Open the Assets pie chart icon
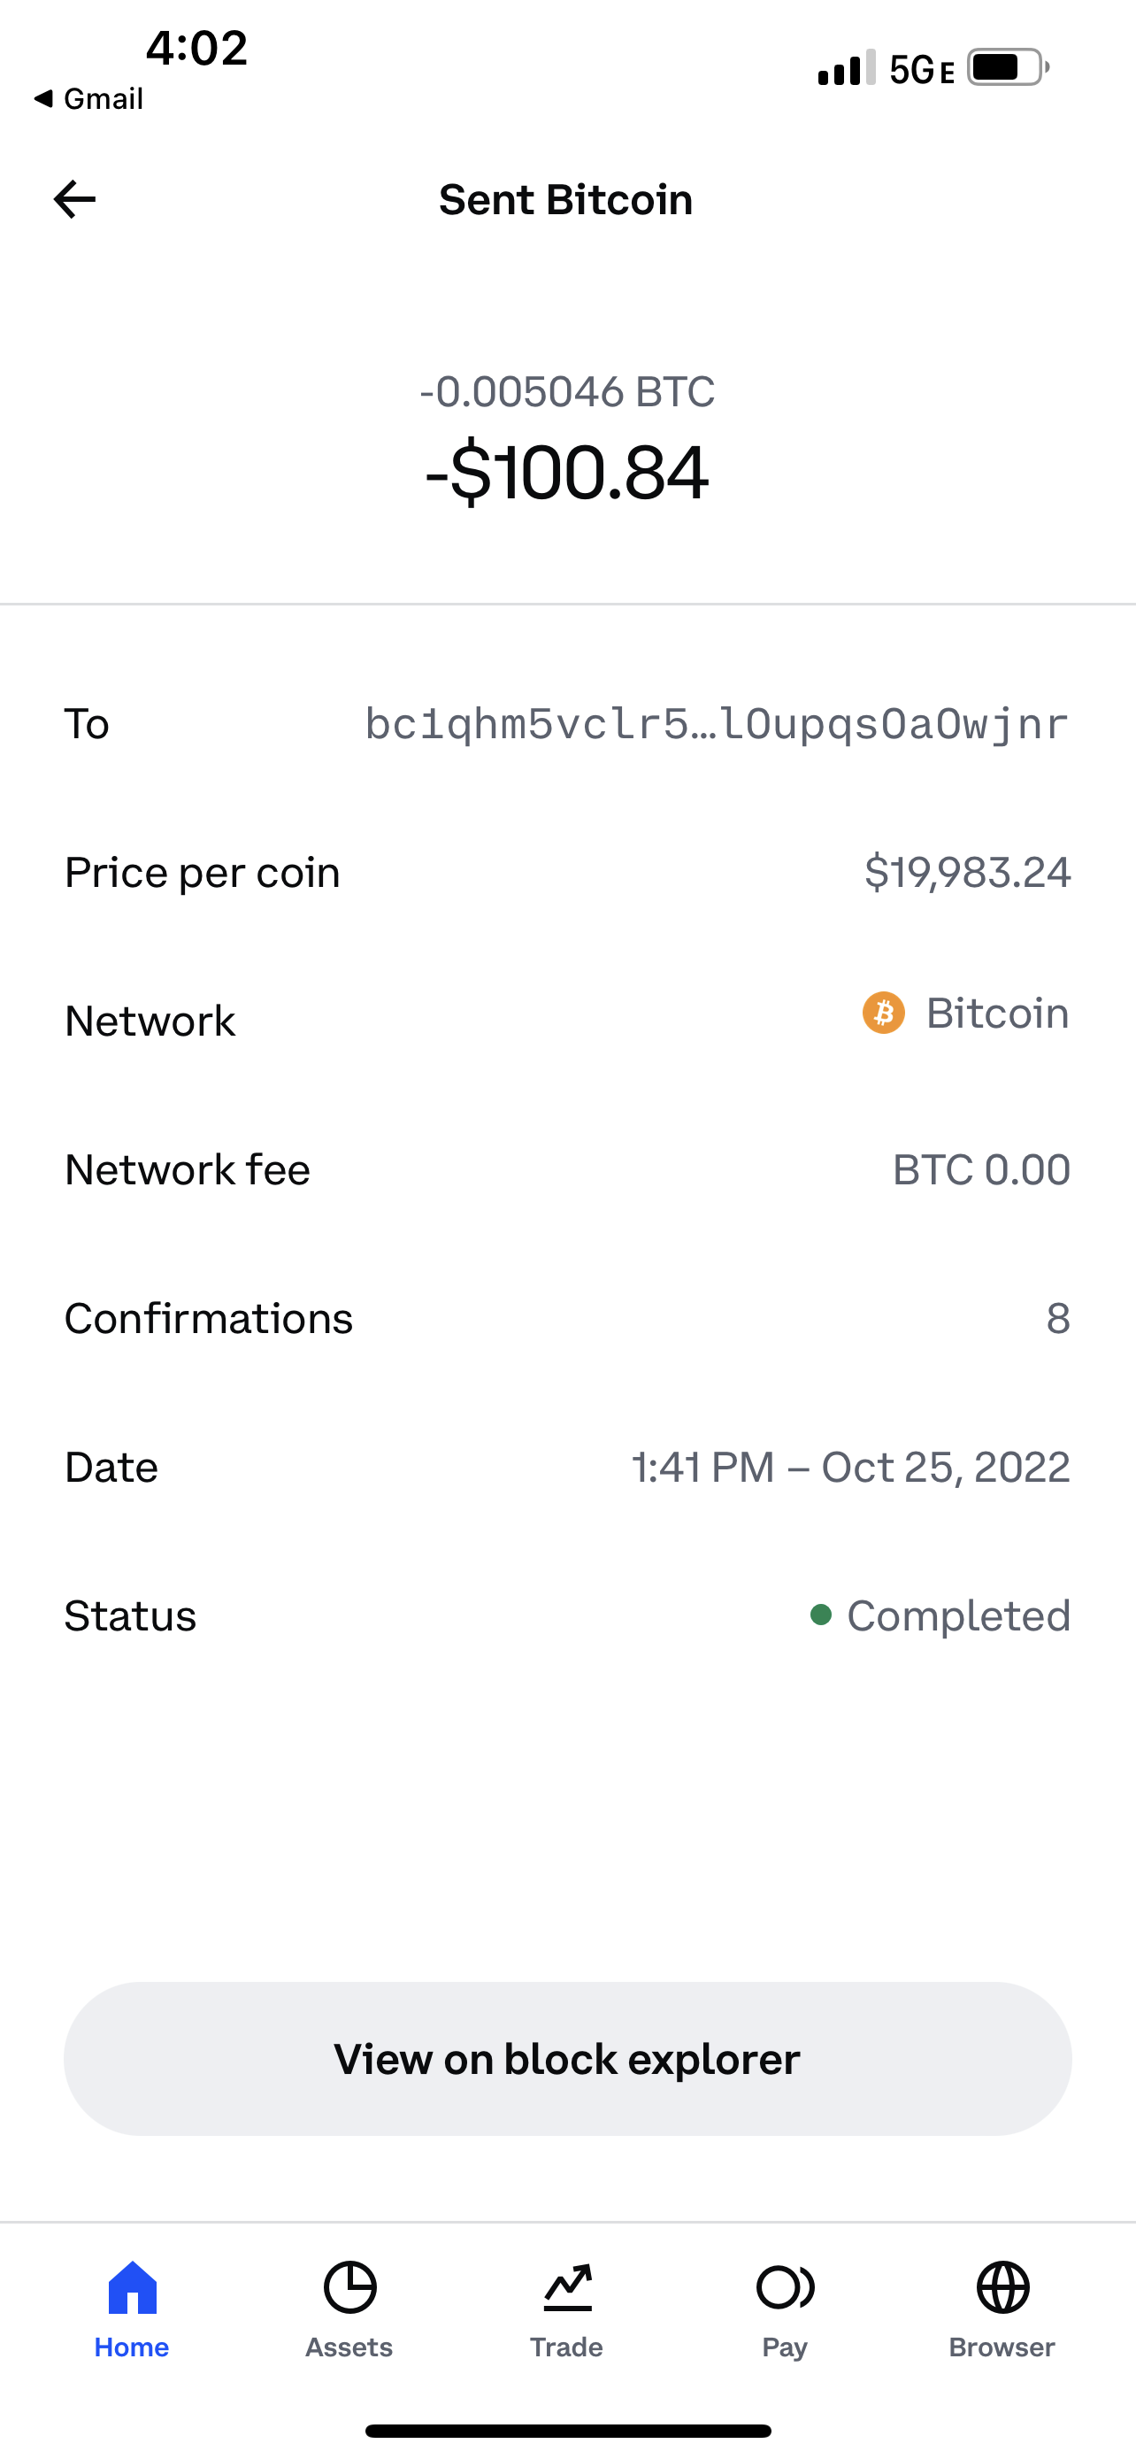1136x2459 pixels. pos(349,2287)
